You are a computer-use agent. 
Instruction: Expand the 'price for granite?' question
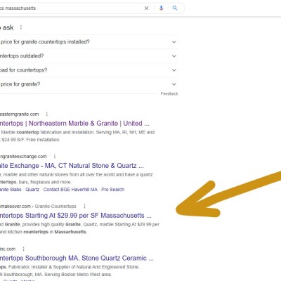coord(89,84)
